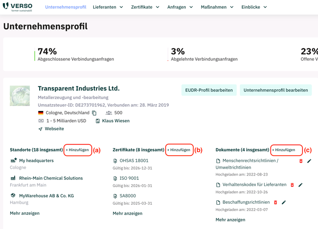Image resolution: width=318 pixels, height=229 pixels.
Task: Click Unternehmensprofil bearbeiten button
Action: pyautogui.click(x=275, y=90)
